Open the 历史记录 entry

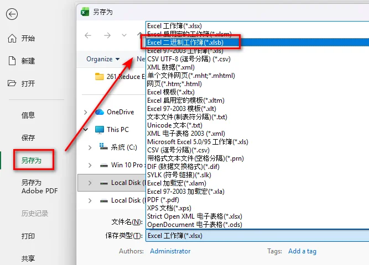(35, 213)
